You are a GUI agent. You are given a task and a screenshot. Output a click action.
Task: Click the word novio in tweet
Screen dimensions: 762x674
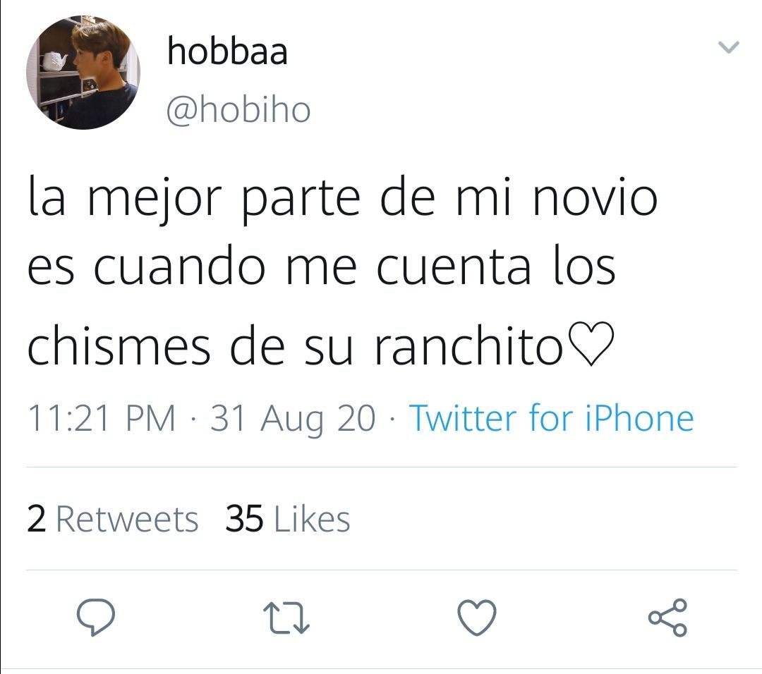(595, 198)
